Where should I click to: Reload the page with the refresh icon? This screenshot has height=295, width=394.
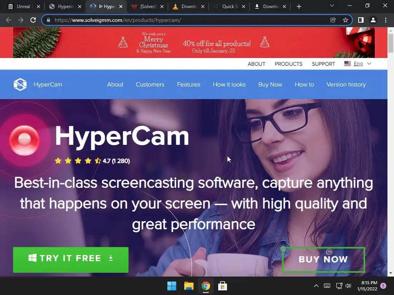click(x=33, y=20)
